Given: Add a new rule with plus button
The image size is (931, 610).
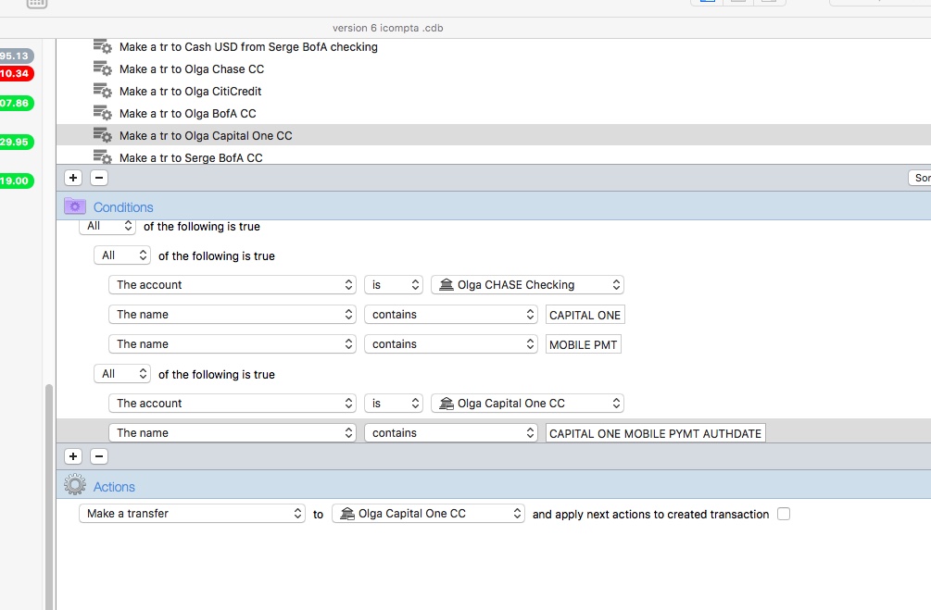Looking at the screenshot, I should point(74,178).
